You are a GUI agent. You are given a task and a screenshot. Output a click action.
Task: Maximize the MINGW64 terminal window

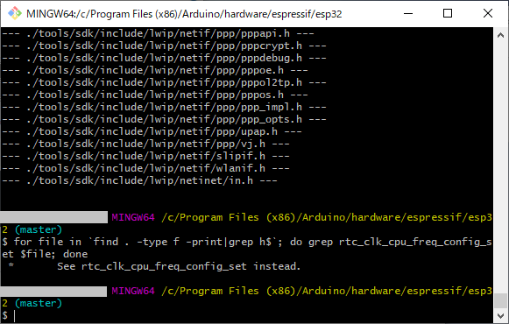(x=448, y=14)
